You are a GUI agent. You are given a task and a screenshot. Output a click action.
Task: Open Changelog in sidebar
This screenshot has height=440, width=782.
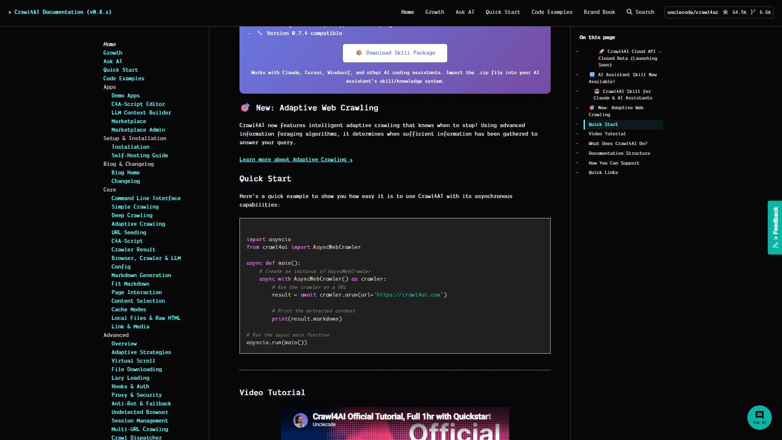125,181
